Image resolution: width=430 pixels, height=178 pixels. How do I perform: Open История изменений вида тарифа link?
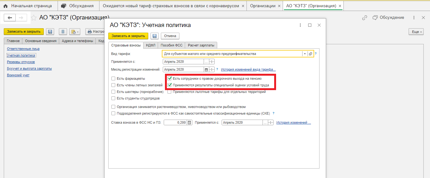[248, 69]
